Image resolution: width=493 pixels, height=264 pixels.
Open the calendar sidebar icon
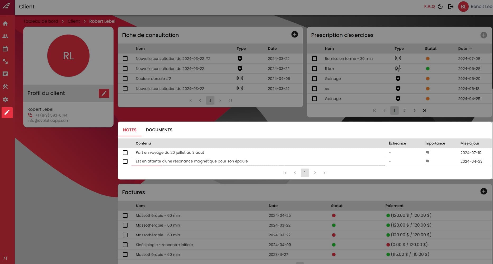[5, 49]
